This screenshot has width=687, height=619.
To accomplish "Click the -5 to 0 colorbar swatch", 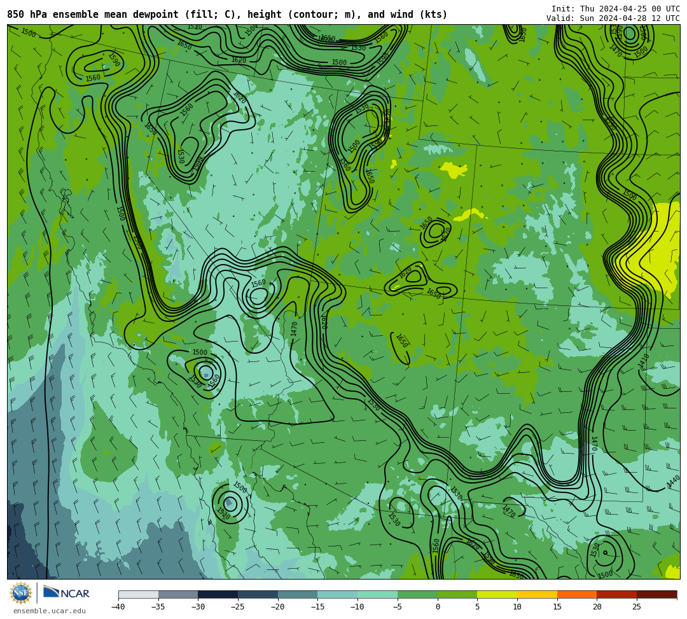I will 417,594.
